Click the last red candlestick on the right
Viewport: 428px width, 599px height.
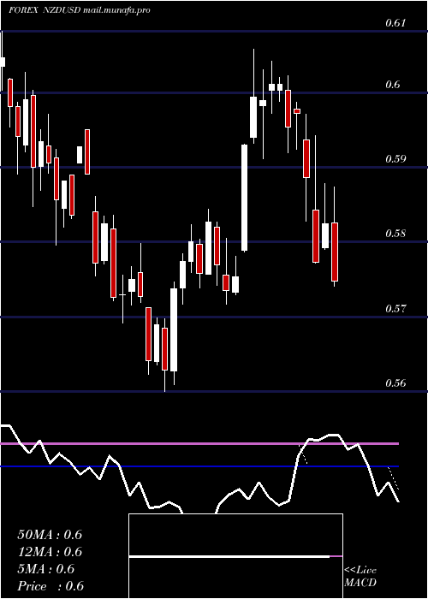coord(335,252)
